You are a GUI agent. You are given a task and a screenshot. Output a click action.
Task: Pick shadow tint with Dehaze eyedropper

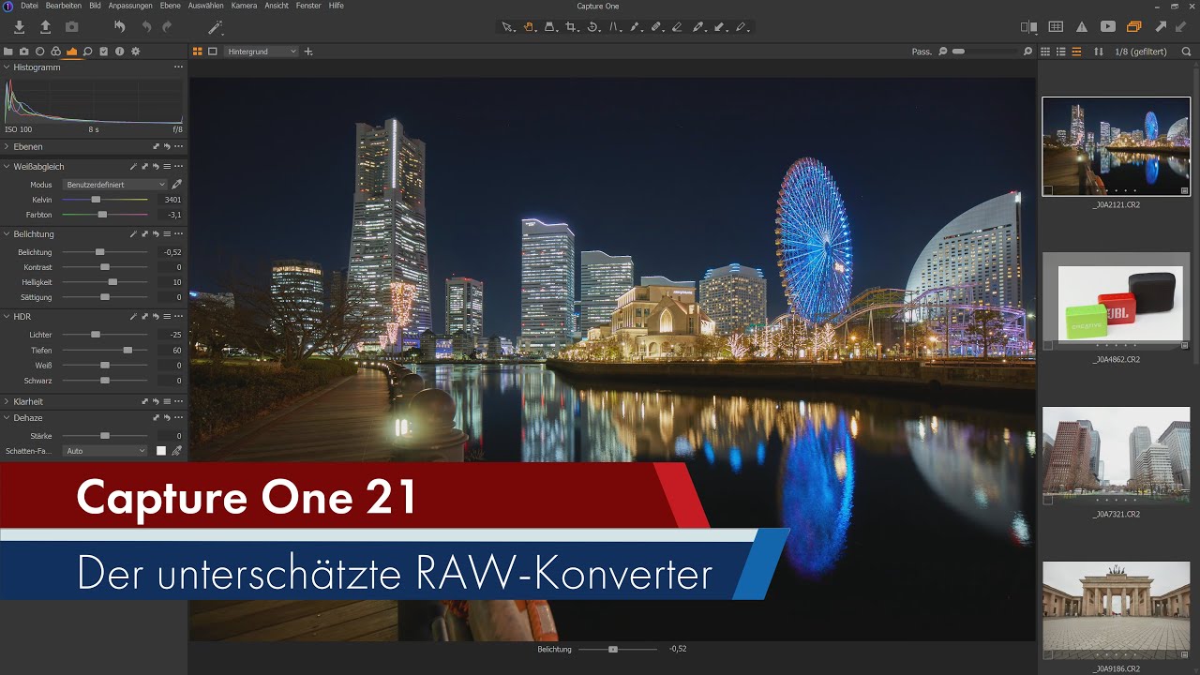coord(176,451)
